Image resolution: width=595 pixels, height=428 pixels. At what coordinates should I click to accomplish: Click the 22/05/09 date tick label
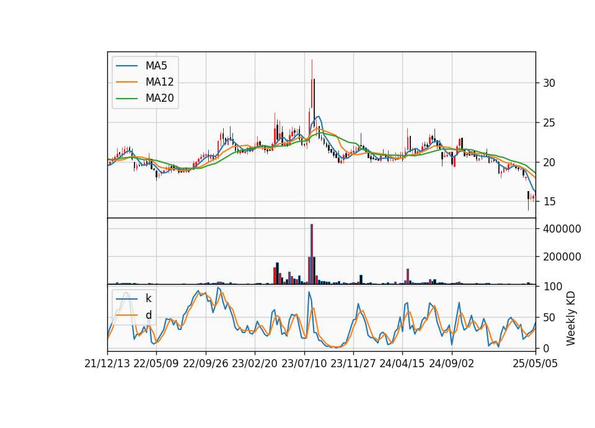coord(156,363)
